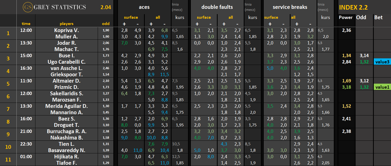Select the service breaks section header
Viewport: 391px width, 166px height.
click(x=290, y=7)
